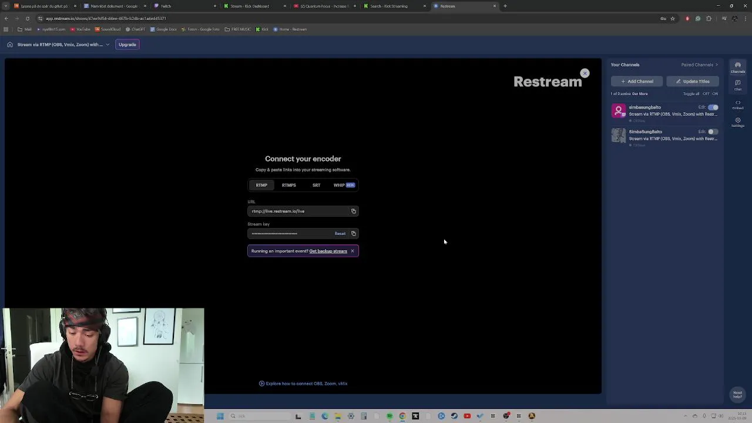
Task: Toggle all channels OFF
Action: (x=706, y=94)
